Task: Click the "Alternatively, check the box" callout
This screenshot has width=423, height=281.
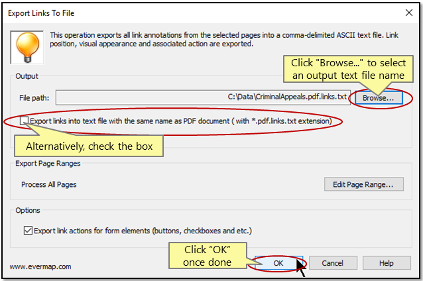Action: pyautogui.click(x=90, y=145)
